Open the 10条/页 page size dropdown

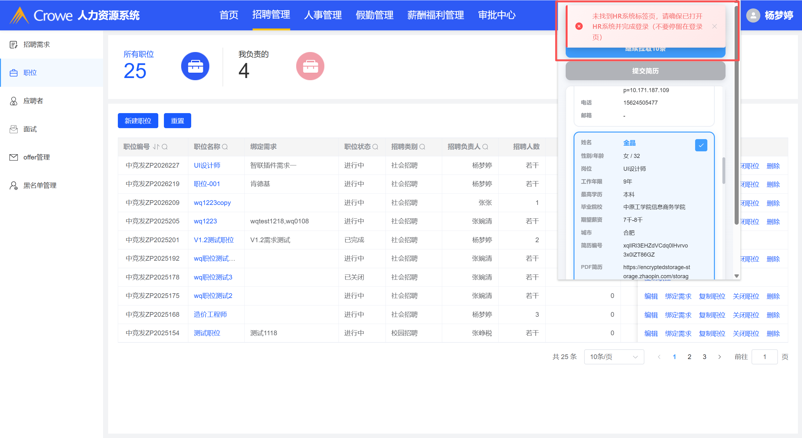coord(614,357)
